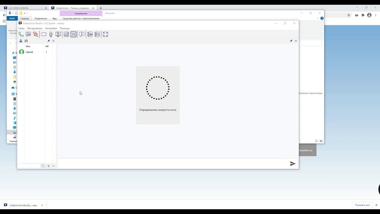Click the speech bubble exclamation icon
Screen dimensions: 380x214
pos(82,34)
